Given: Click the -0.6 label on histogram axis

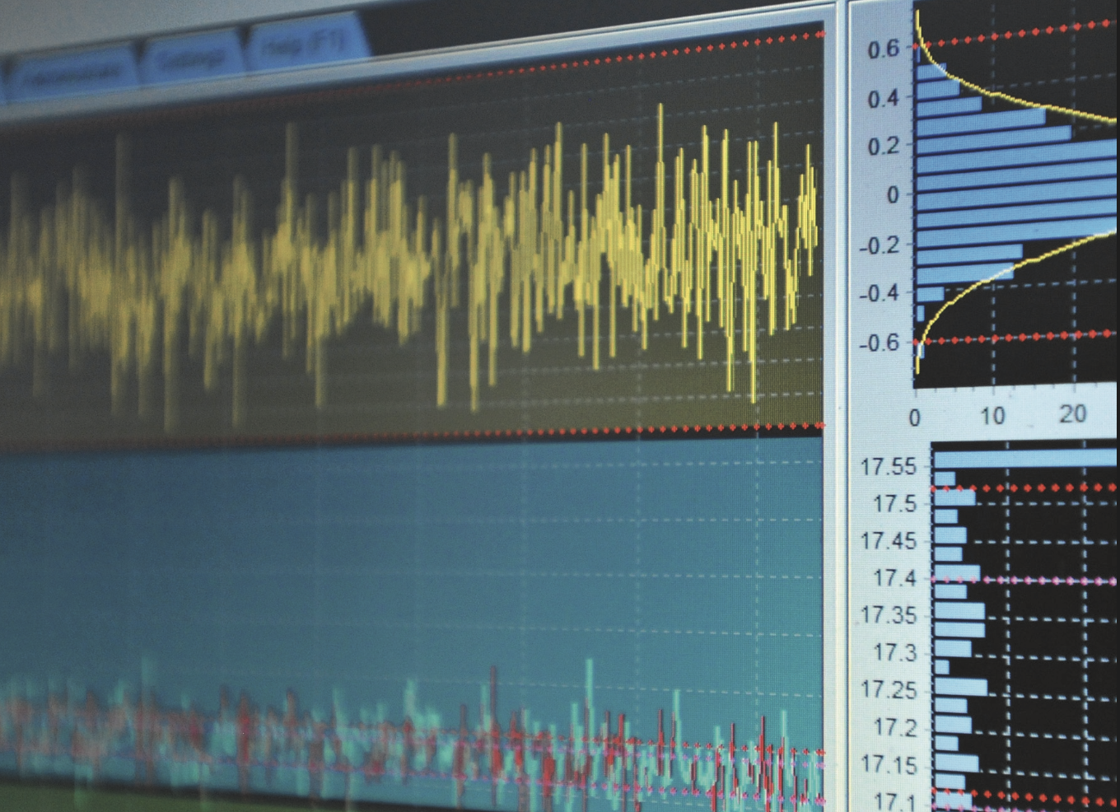Looking at the screenshot, I should click(x=879, y=343).
